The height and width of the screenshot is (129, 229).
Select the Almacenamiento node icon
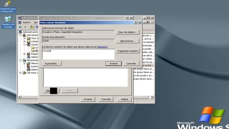[24, 60]
